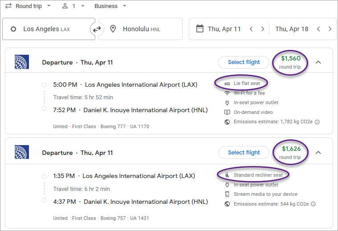Collapse the $1,560 flight details

tap(318, 62)
